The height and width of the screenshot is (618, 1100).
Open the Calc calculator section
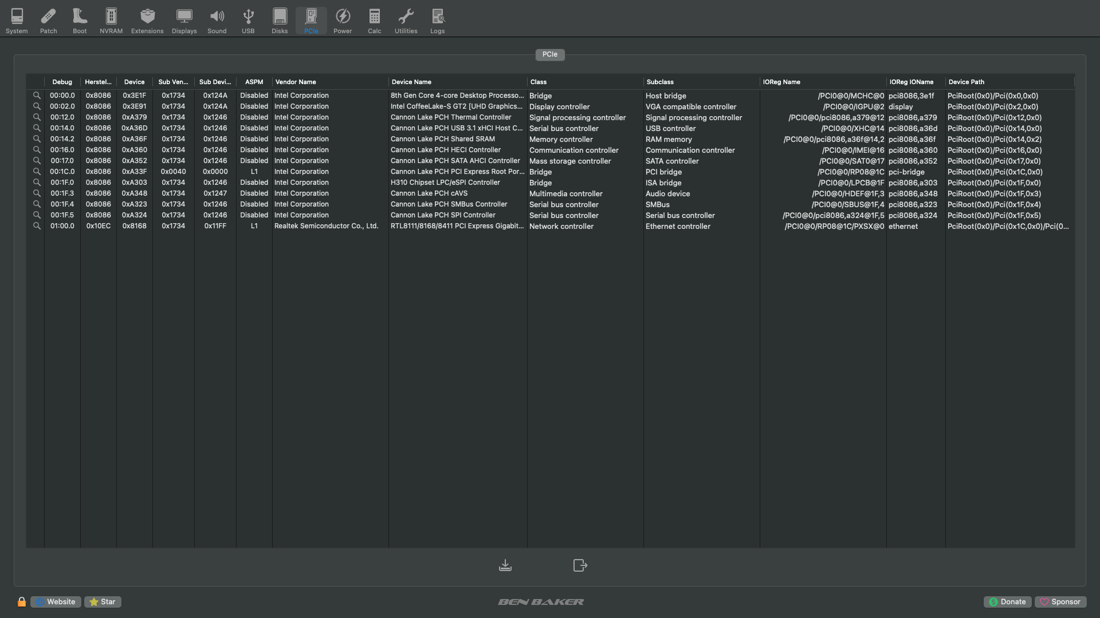(x=375, y=21)
